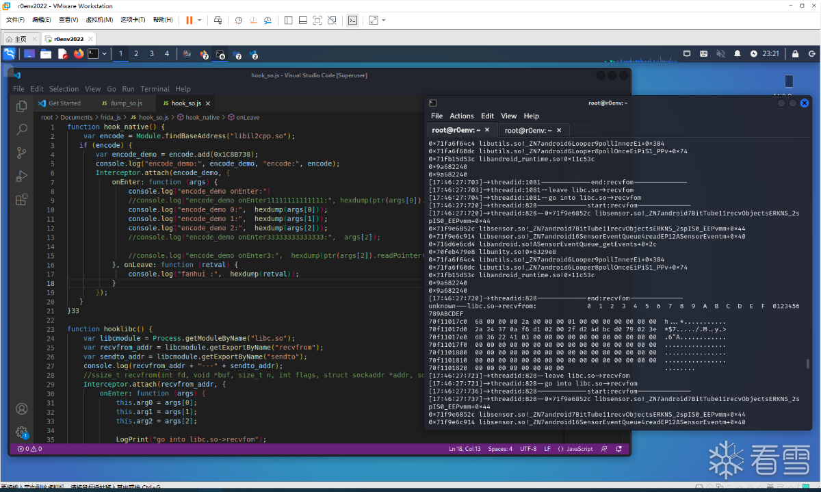821x492 pixels.
Task: Open Terminal menu in VS Code
Action: [155, 89]
